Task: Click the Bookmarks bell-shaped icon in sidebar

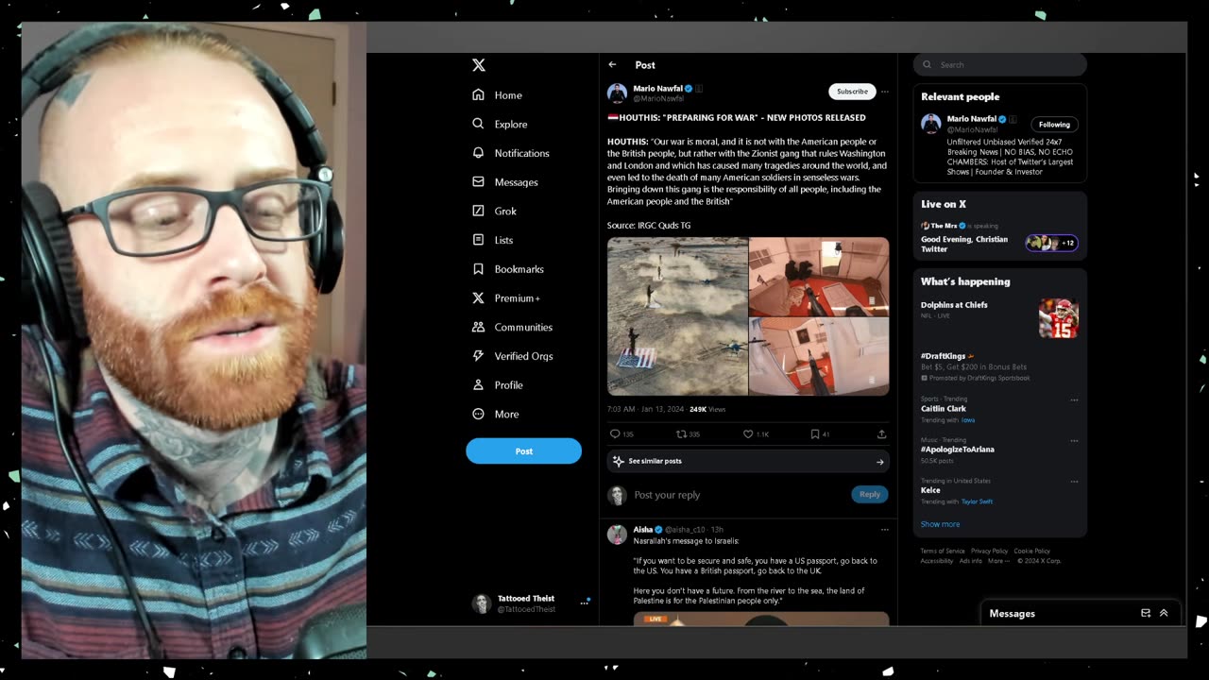Action: [478, 269]
